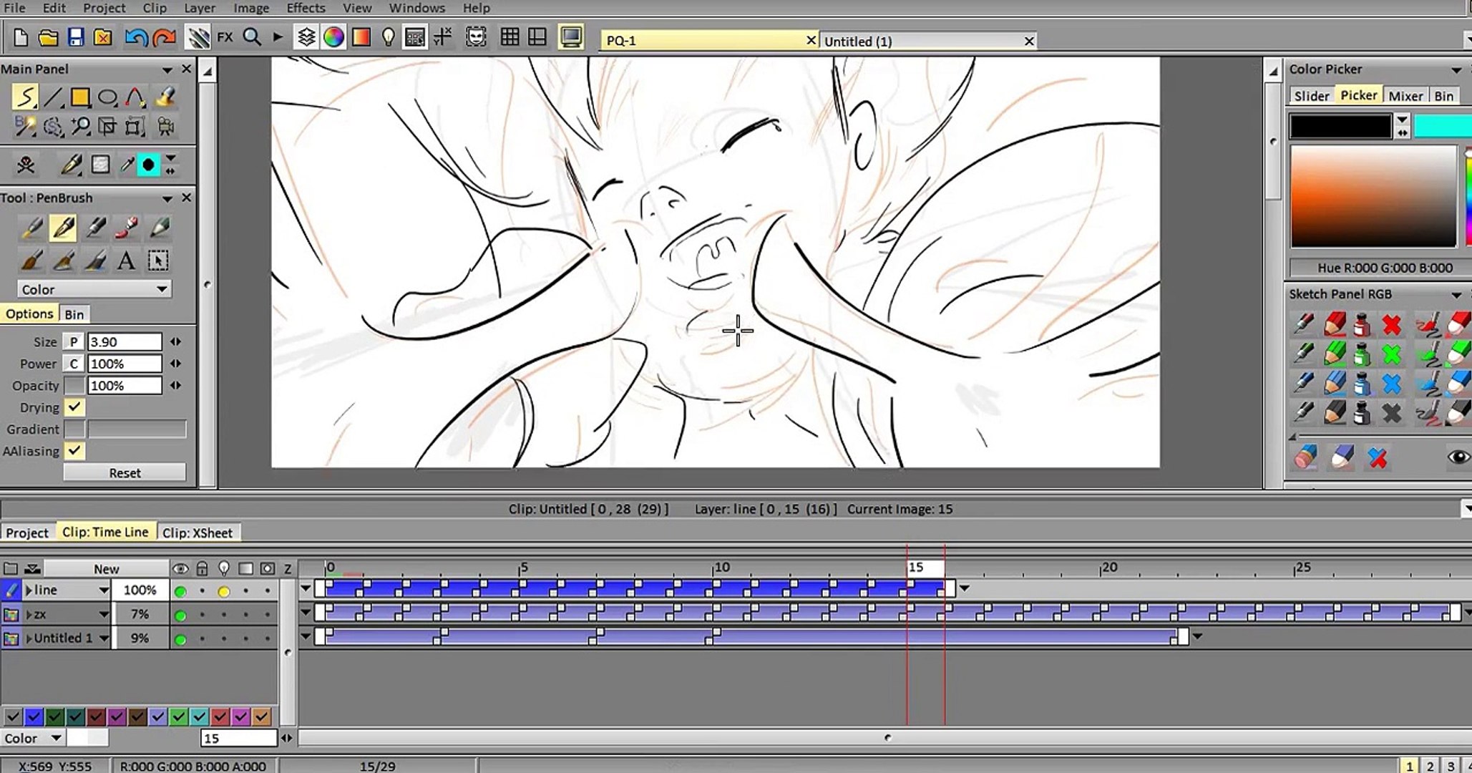Screen dimensions: 1472x773
Task: Click the light table bulb icon in toolbar
Action: (x=388, y=37)
